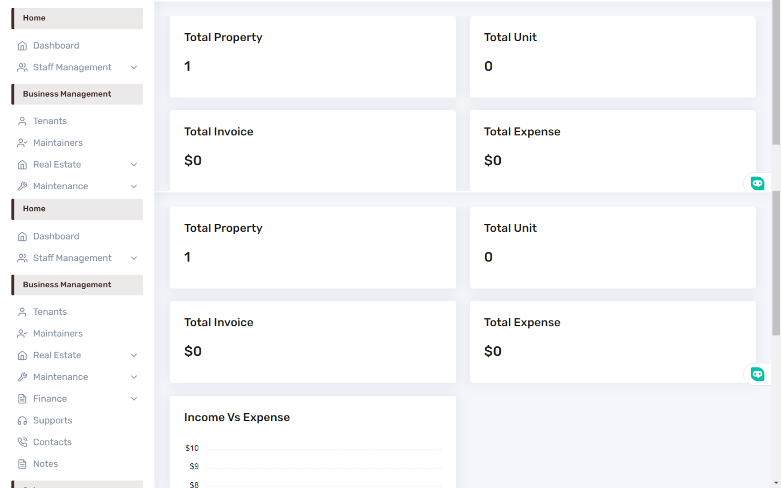Viewport: 781px width, 488px height.
Task: Click the Notes page icon
Action: 22,464
